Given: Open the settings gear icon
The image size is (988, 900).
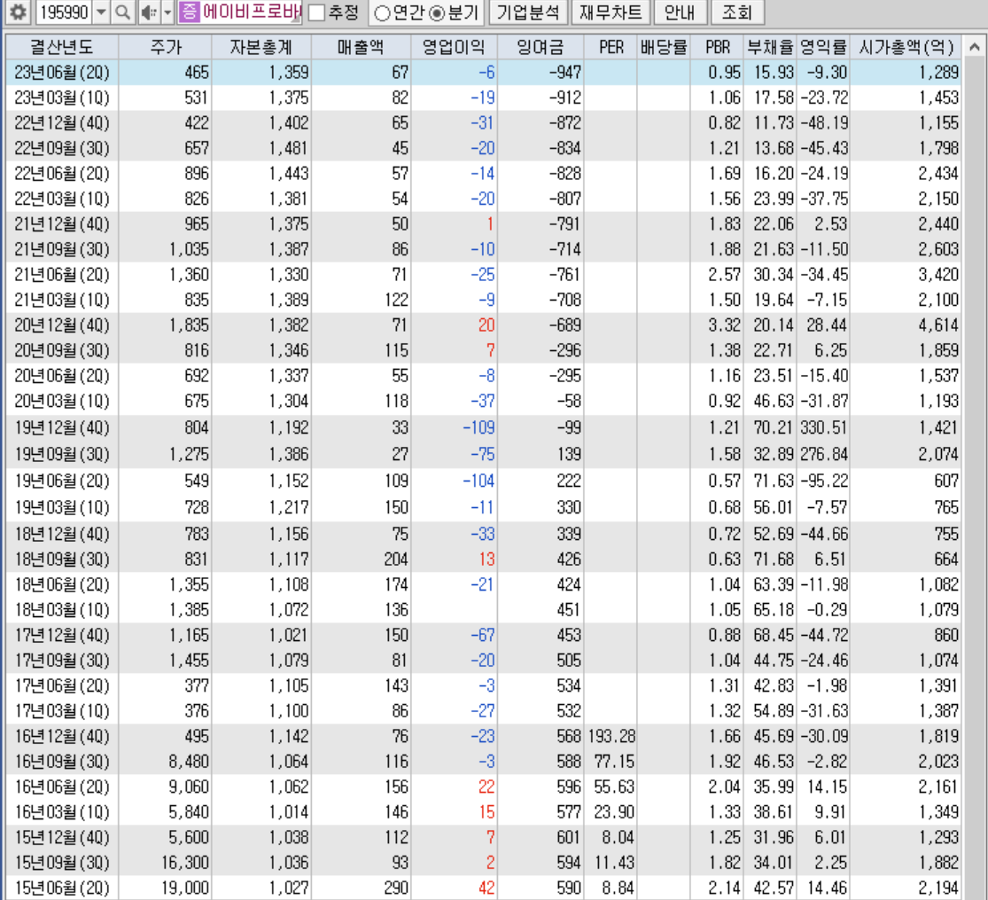Looking at the screenshot, I should tap(18, 12).
